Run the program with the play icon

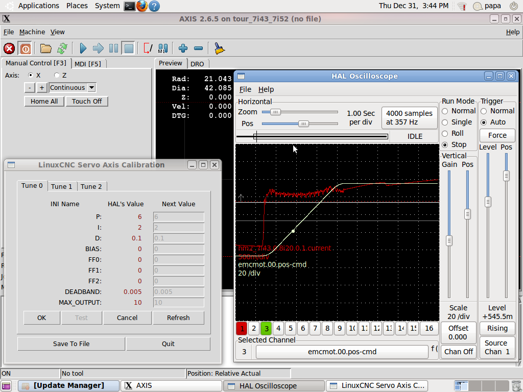(83, 48)
